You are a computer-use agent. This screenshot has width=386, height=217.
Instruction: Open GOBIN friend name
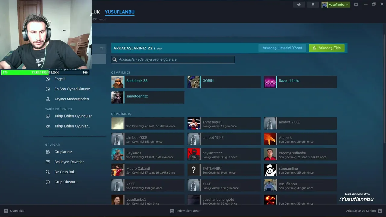tap(208, 81)
